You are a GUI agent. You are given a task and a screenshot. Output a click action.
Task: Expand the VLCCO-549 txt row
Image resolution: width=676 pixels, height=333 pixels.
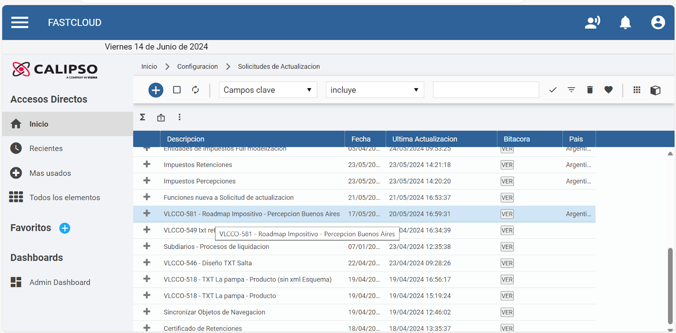(147, 229)
